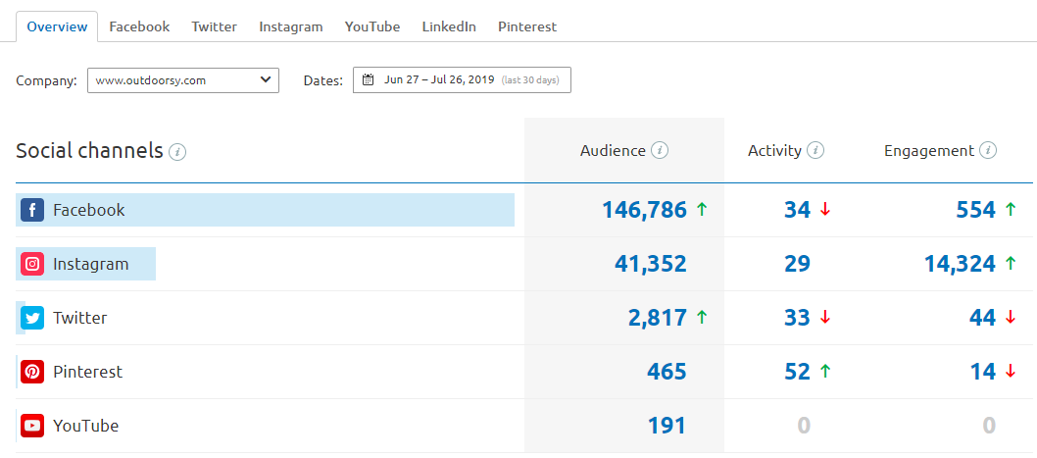1037x458 pixels.
Task: Click Twitter engagement value 44
Action: tap(983, 318)
